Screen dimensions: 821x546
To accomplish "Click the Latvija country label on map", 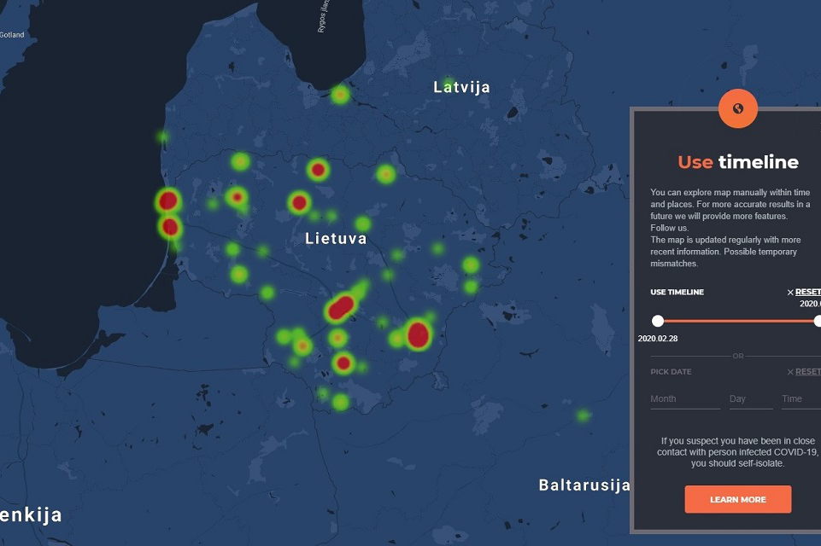I will coord(461,87).
